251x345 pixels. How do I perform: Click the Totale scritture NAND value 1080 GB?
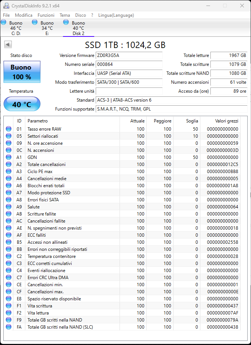coord(229,73)
